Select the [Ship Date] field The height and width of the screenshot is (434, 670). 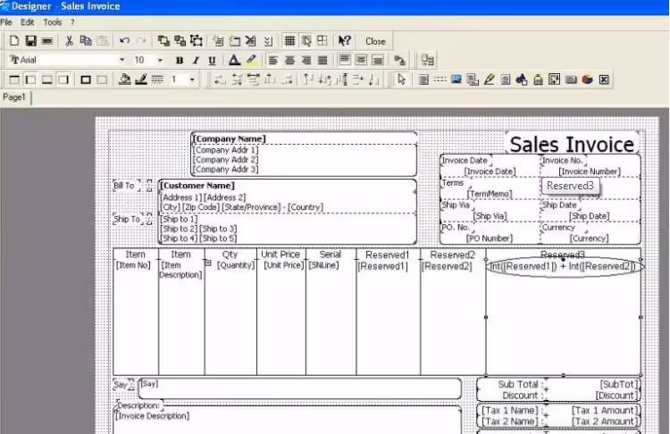coord(590,216)
